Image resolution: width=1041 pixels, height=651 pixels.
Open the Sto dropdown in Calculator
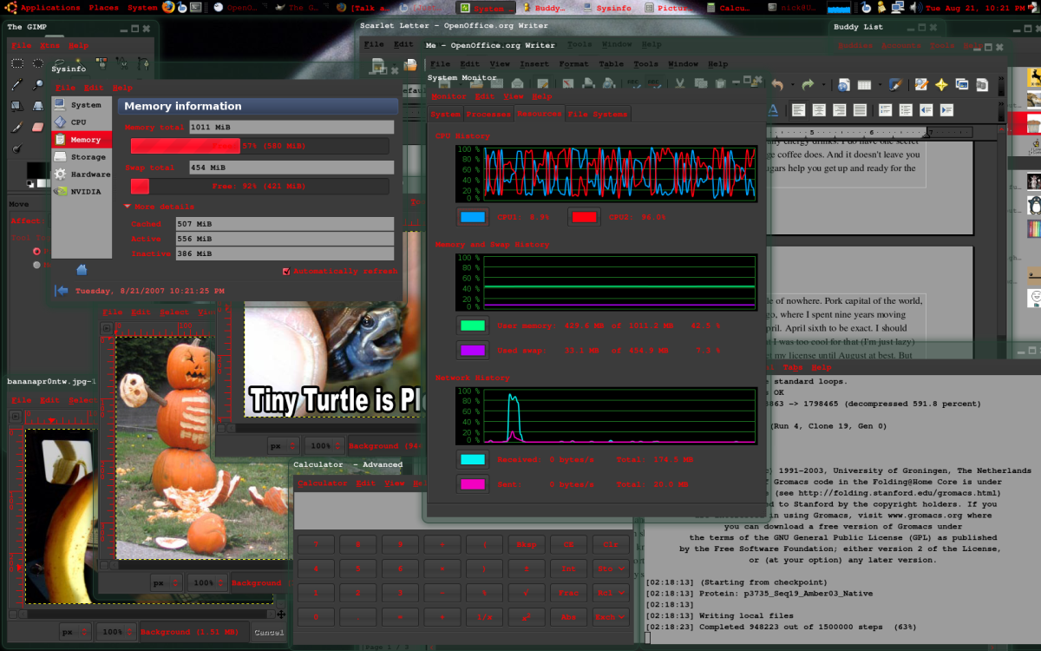point(611,569)
